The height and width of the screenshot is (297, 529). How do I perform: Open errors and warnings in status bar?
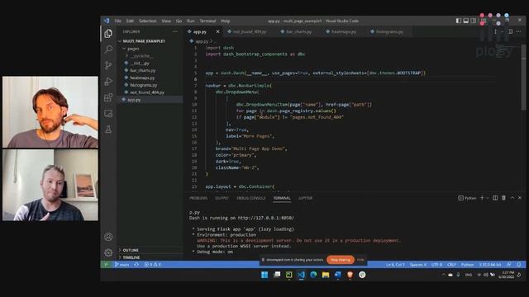click(152, 265)
